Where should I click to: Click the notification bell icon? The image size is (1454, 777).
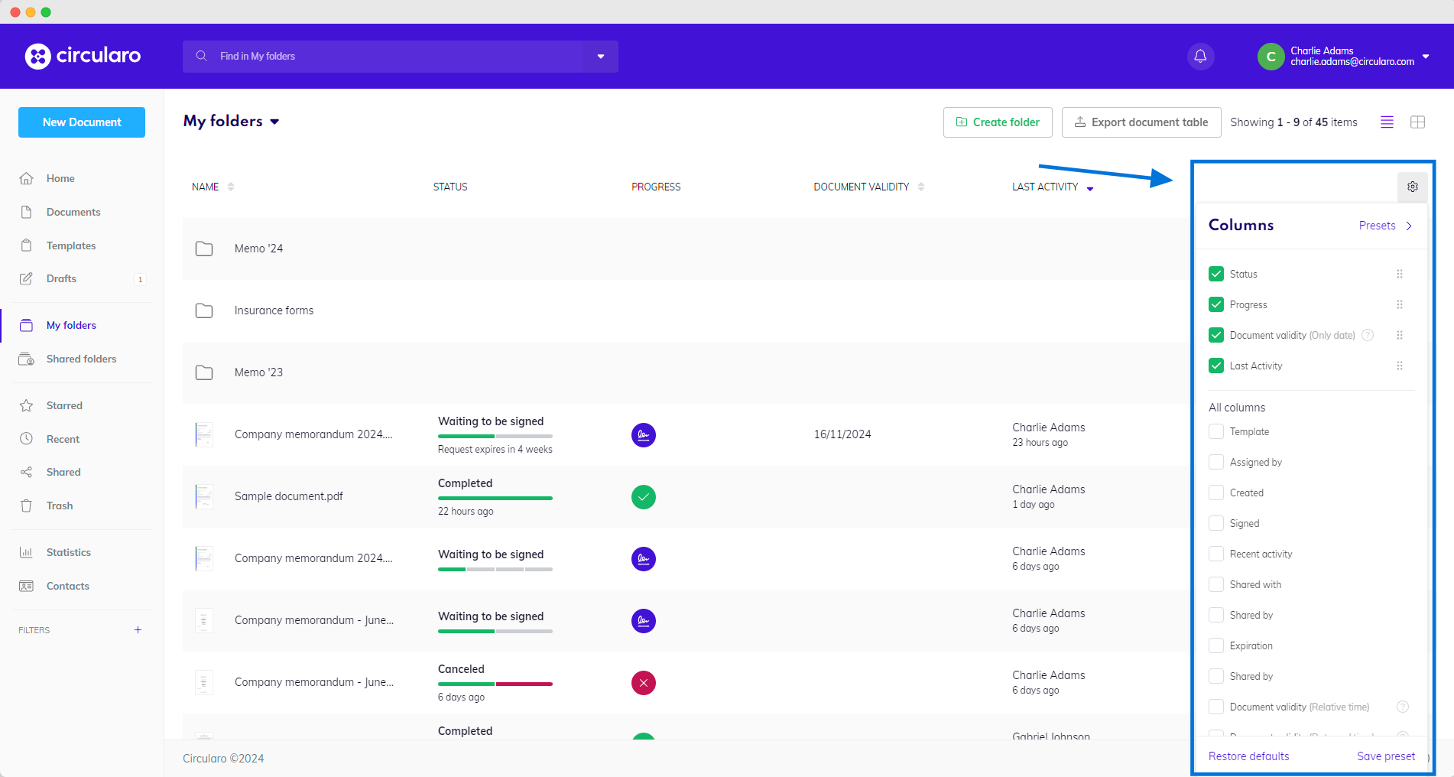(1200, 57)
